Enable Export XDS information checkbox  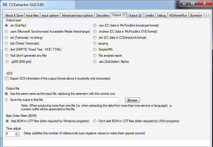point(7,79)
